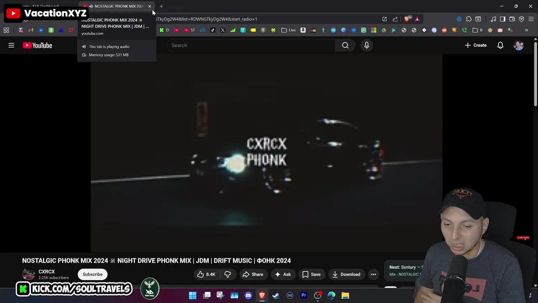This screenshot has height=303, width=538.
Task: Open Task View on the taskbar
Action: click(207, 295)
